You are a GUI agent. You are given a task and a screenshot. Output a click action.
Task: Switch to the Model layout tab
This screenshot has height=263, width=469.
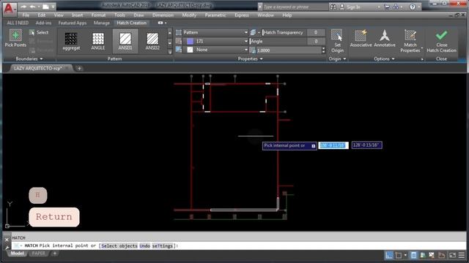tap(17, 254)
